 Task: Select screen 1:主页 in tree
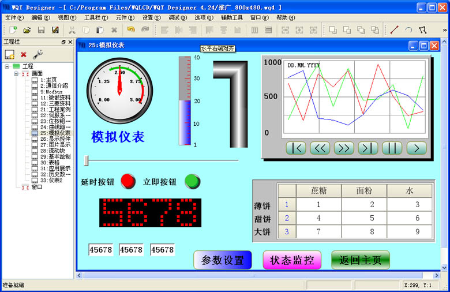pos(48,80)
